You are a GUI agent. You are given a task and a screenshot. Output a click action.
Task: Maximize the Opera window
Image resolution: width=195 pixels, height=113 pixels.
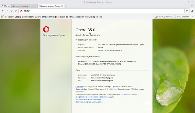tap(188, 2)
